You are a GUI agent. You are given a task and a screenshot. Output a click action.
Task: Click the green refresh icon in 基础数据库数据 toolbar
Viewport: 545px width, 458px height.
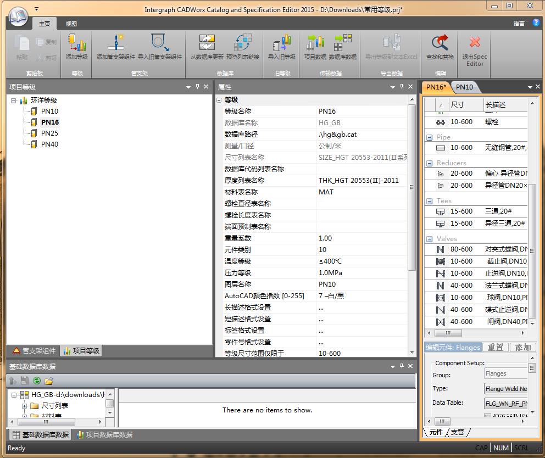point(36,381)
